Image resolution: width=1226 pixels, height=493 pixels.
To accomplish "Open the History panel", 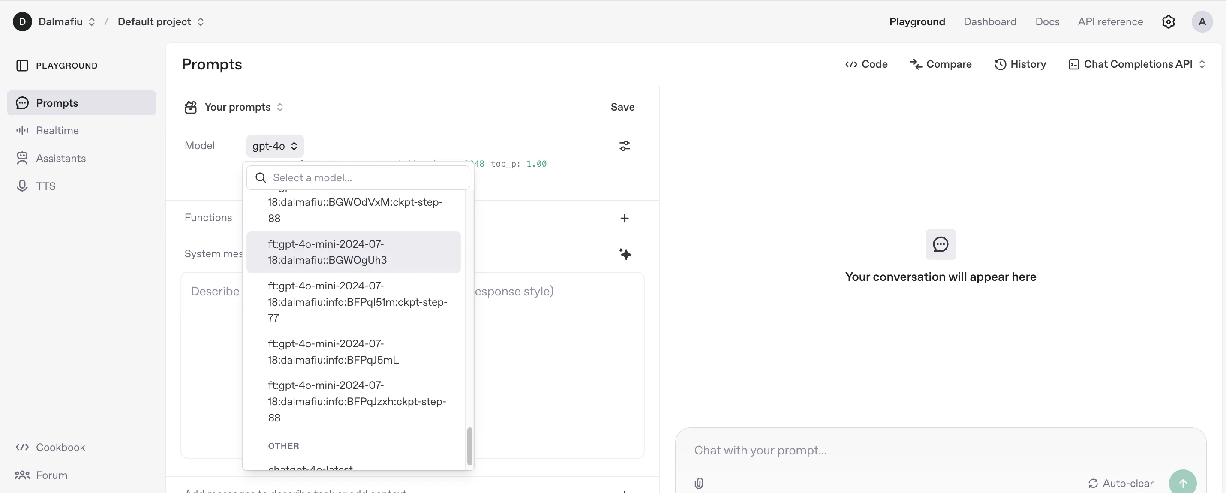I will coord(1020,64).
